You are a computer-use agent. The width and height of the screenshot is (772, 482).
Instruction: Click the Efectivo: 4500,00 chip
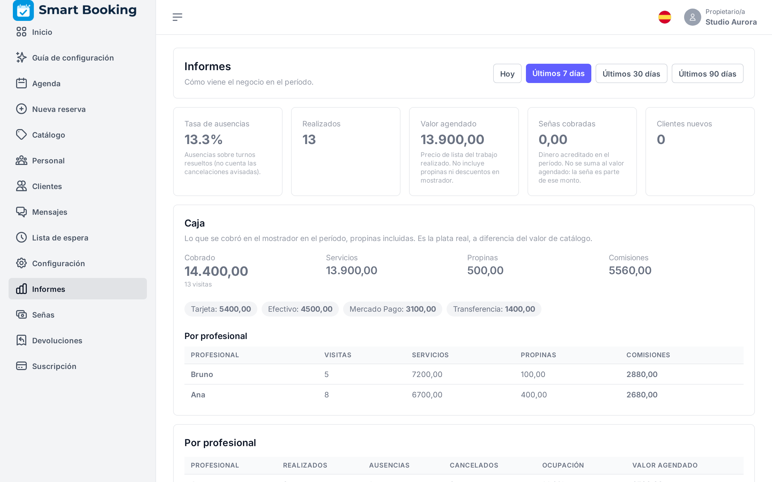coord(300,309)
